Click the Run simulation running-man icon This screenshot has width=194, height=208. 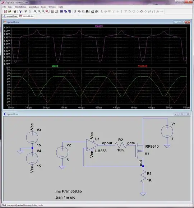pos(26,11)
